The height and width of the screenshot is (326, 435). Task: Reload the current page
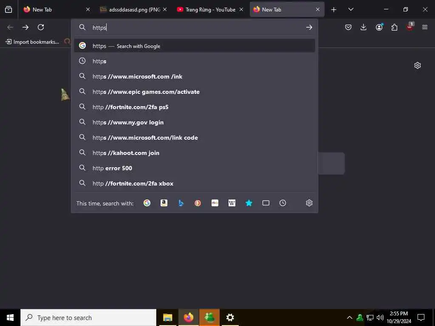(41, 27)
